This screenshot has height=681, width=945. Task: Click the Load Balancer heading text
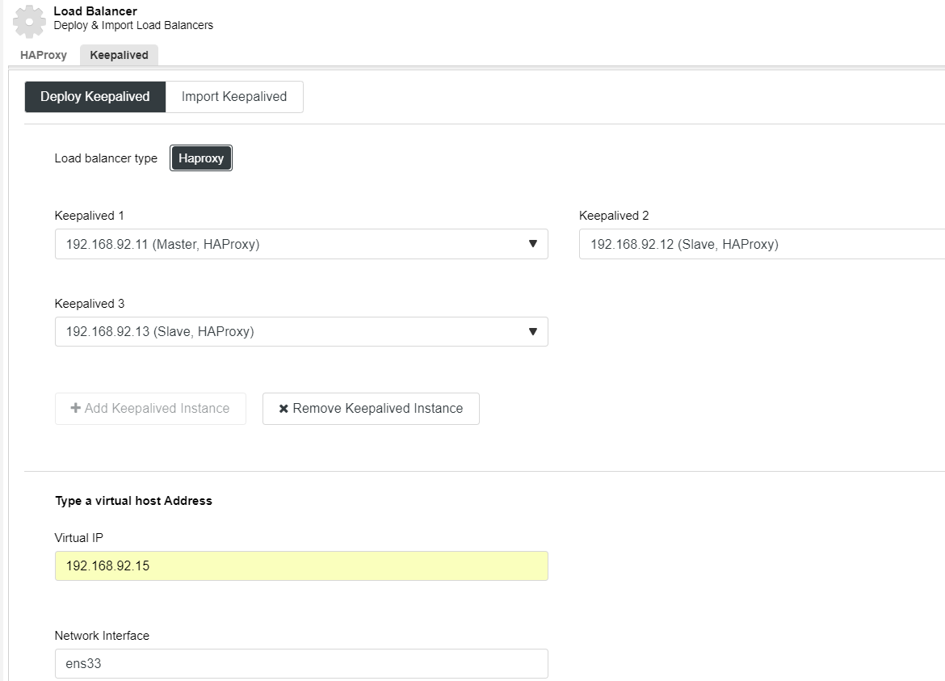point(95,11)
